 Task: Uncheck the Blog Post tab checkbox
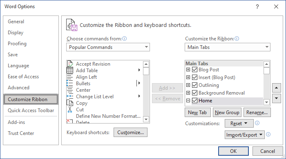coord(194,70)
